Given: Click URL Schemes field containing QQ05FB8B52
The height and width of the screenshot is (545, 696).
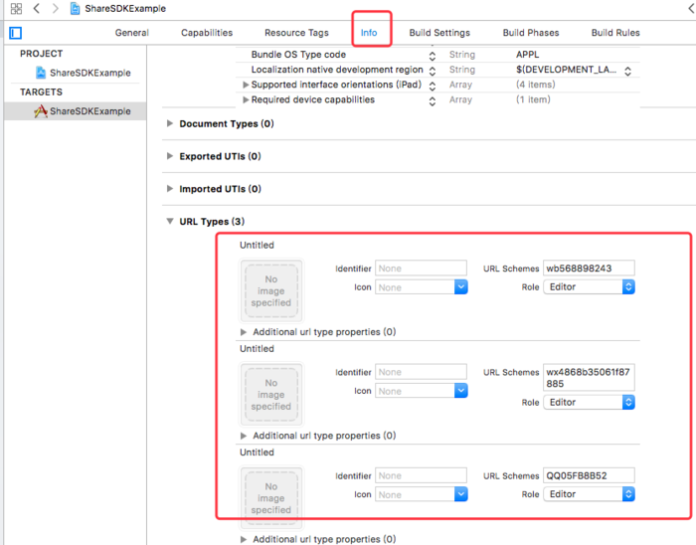Looking at the screenshot, I should point(589,475).
